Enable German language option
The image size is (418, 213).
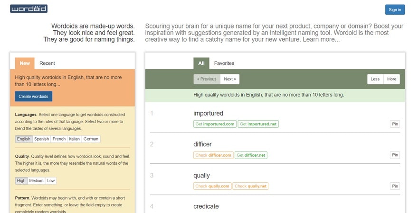(x=91, y=139)
